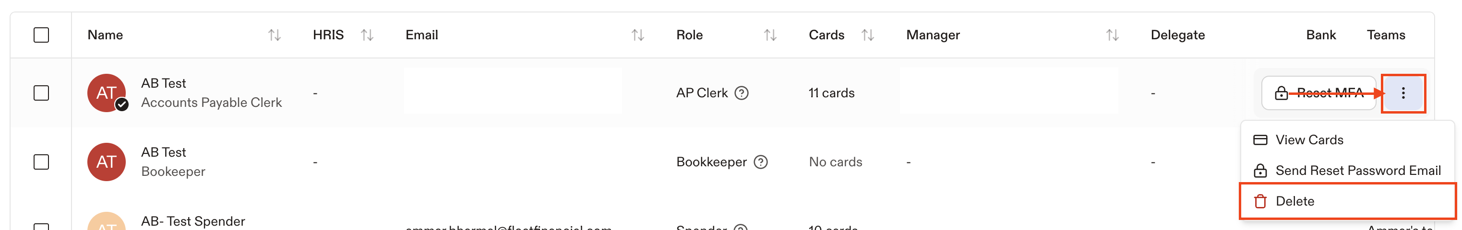This screenshot has height=230, width=1462.
Task: Click the Reset MFA button
Action: click(1319, 93)
